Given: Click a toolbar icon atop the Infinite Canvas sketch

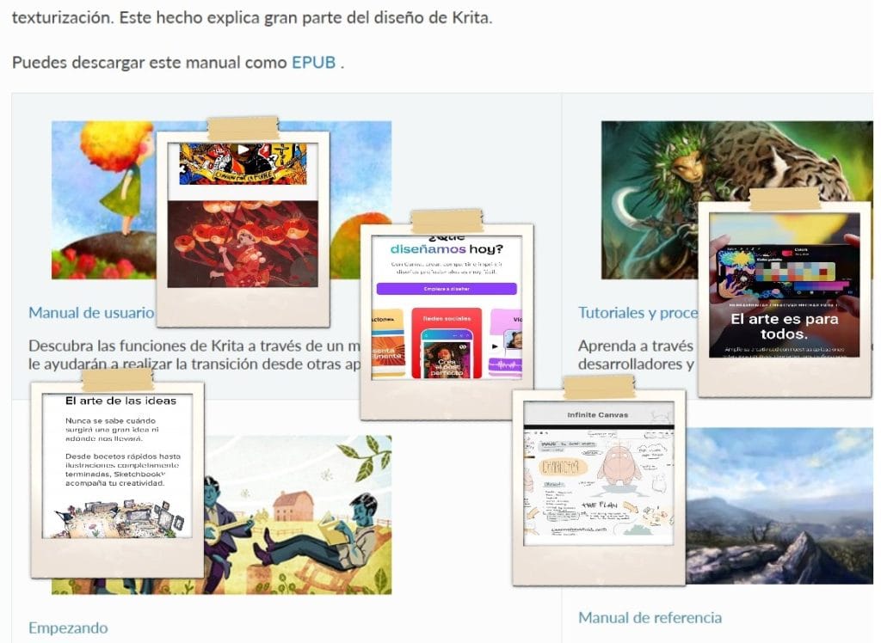Looking at the screenshot, I should click(x=539, y=432).
